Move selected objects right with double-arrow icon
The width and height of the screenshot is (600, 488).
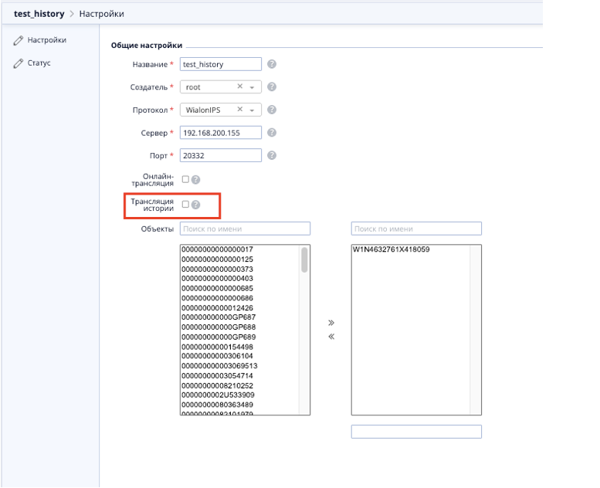[x=331, y=323]
